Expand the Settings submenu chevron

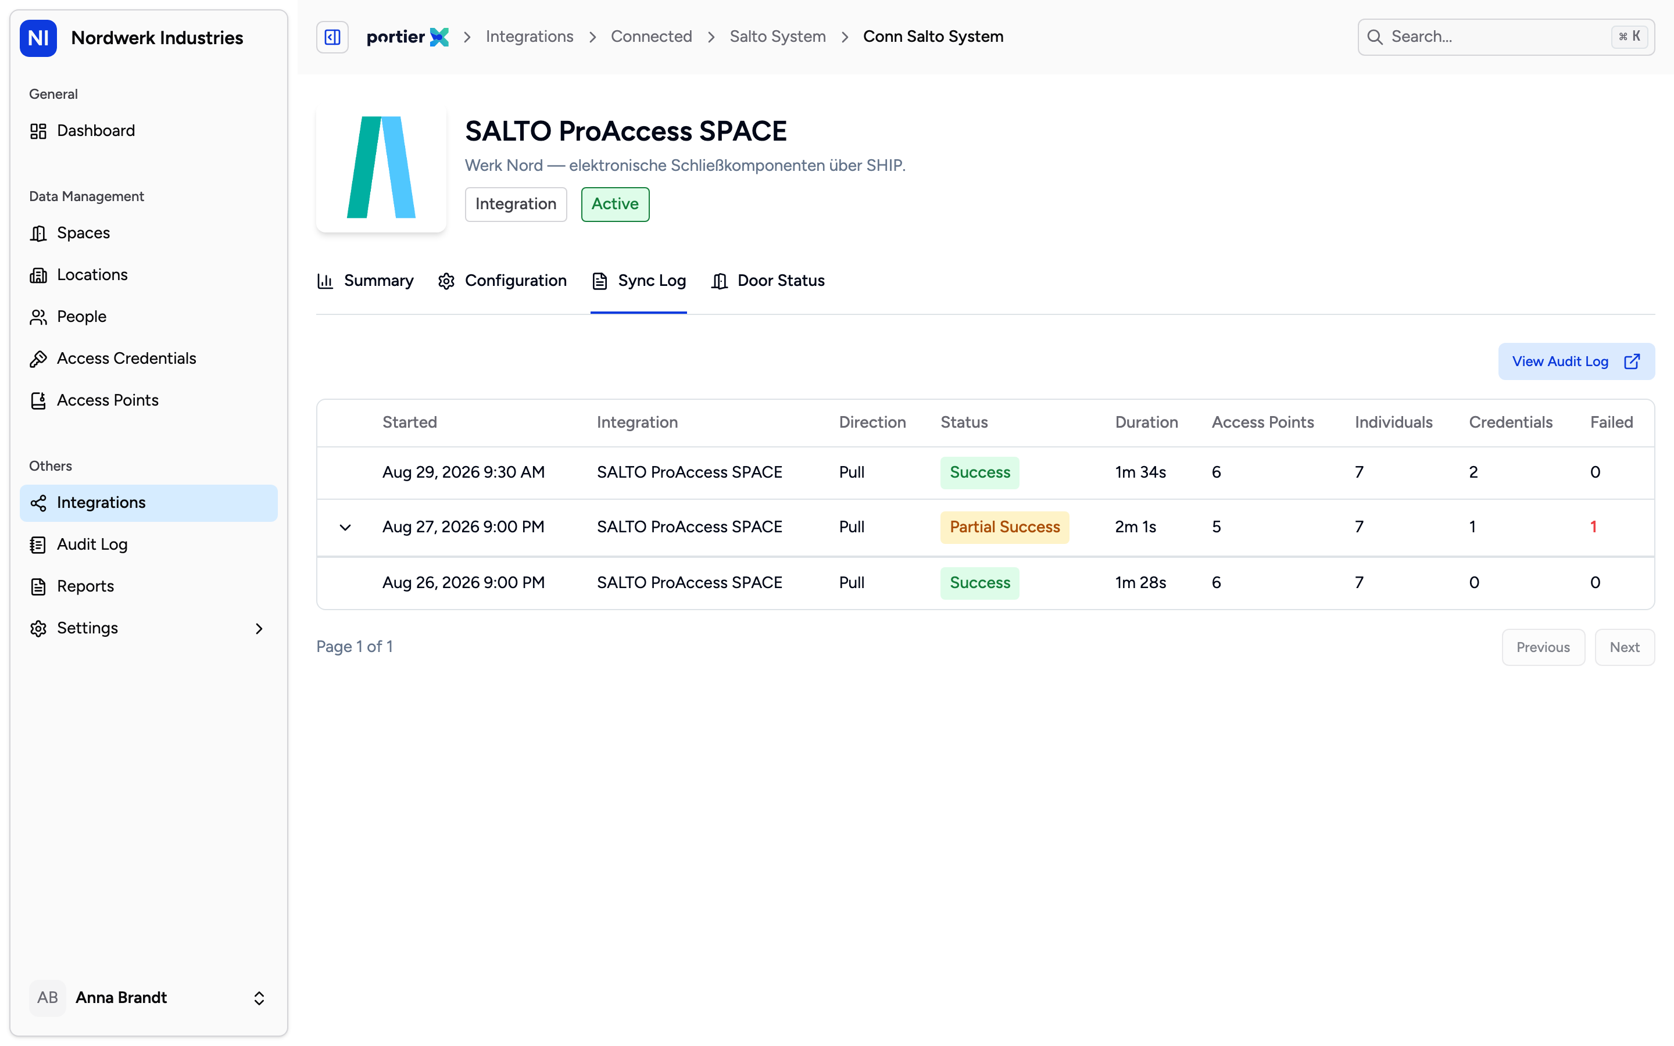click(x=259, y=628)
